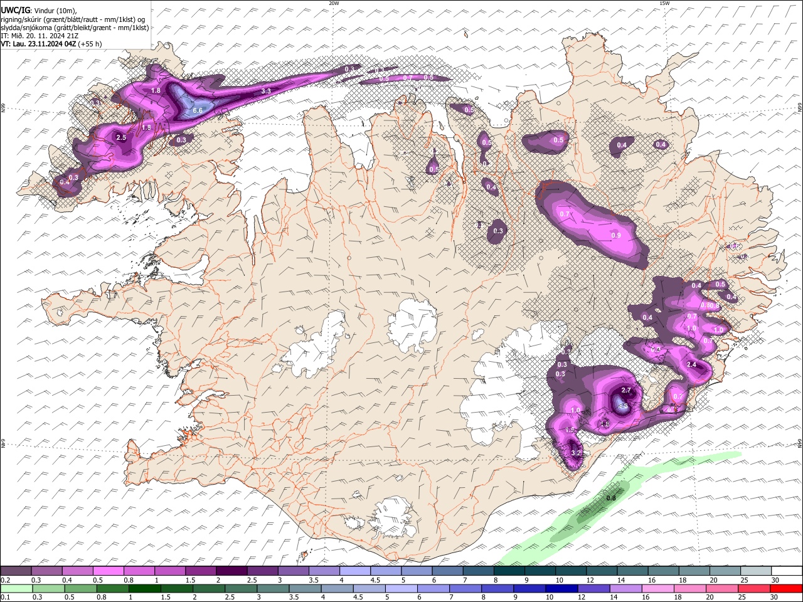The image size is (803, 602).
Task: Pick the 0.2 swatch in the upper purple scale
Action: tap(16, 571)
